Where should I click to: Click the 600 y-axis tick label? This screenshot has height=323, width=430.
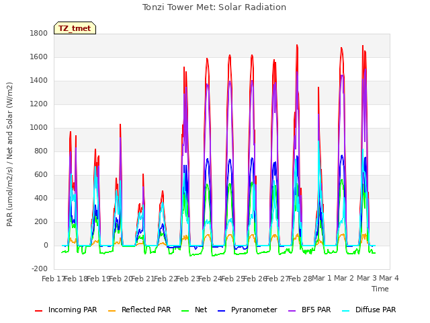[x=41, y=175]
